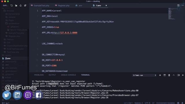The height and width of the screenshot is (104, 185).
Task: Open the editor More Actions menu
Action: [183, 5]
